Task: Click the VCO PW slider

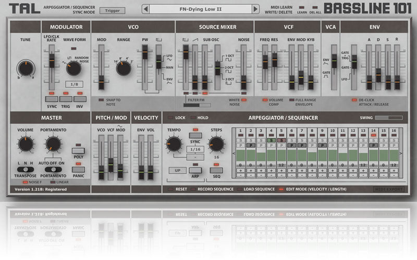Action: 145,52
